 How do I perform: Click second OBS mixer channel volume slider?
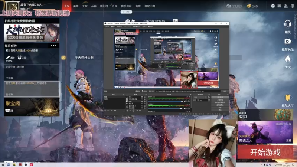click(x=166, y=108)
